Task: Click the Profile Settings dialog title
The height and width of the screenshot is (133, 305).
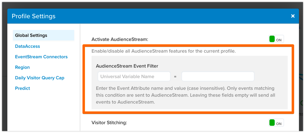Action: [x=34, y=16]
